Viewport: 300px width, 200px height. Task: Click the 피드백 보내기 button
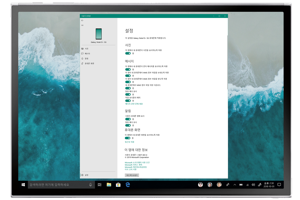point(132,175)
